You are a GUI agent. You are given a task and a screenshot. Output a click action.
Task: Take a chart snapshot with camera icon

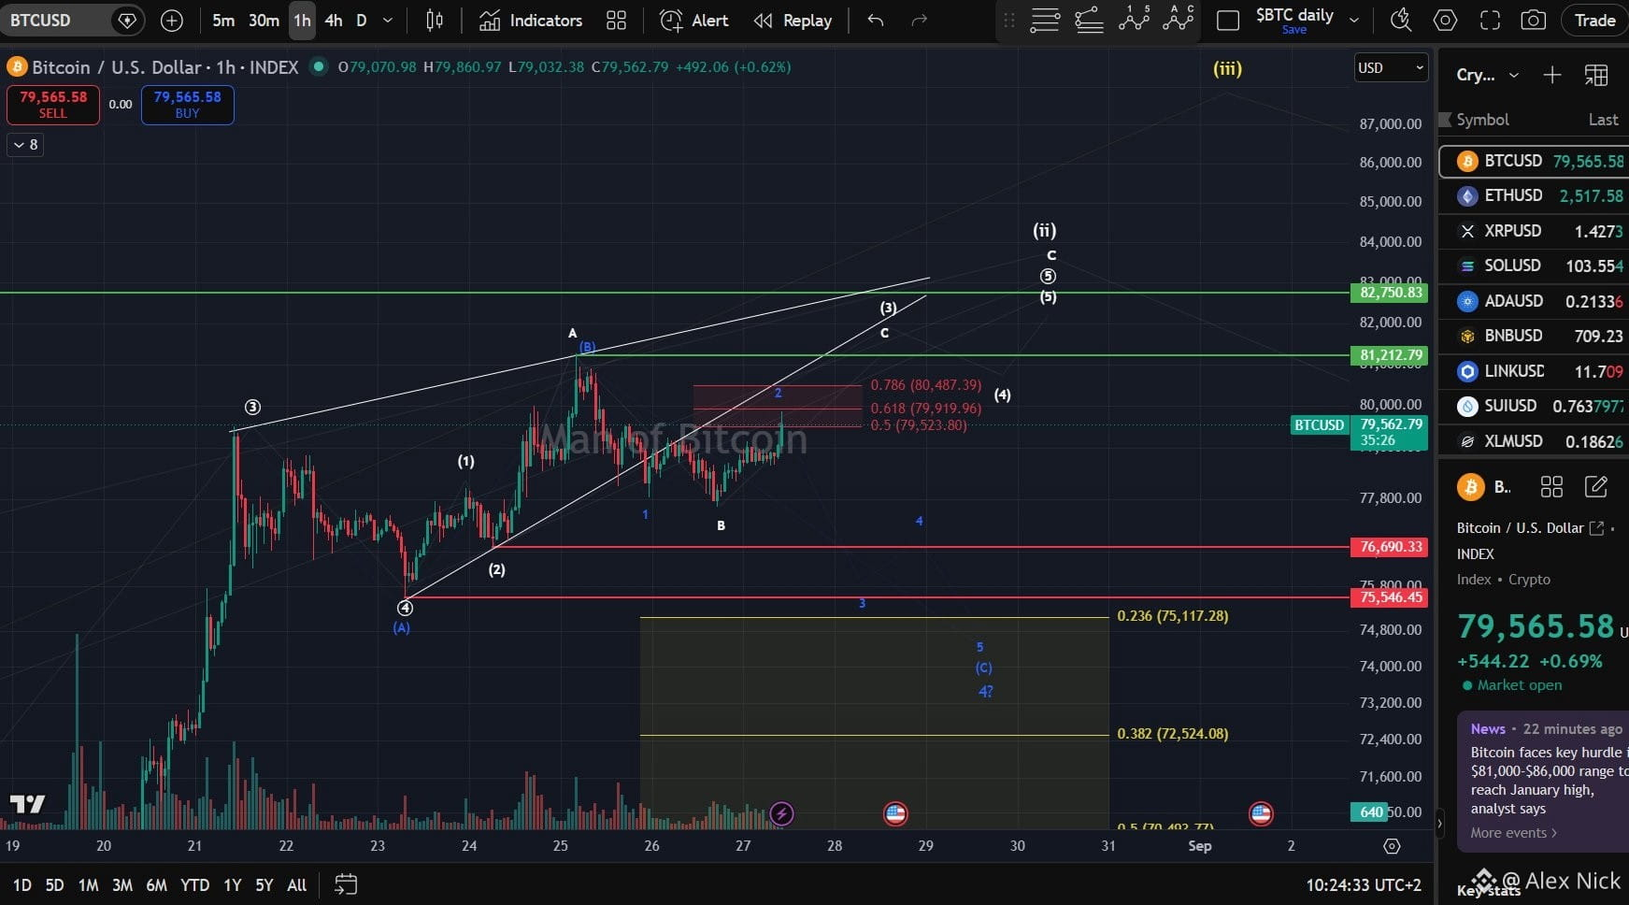(1534, 21)
